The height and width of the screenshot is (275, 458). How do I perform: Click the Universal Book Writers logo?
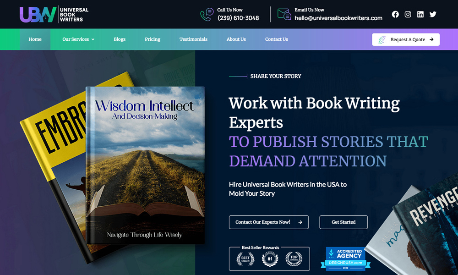[x=54, y=14]
